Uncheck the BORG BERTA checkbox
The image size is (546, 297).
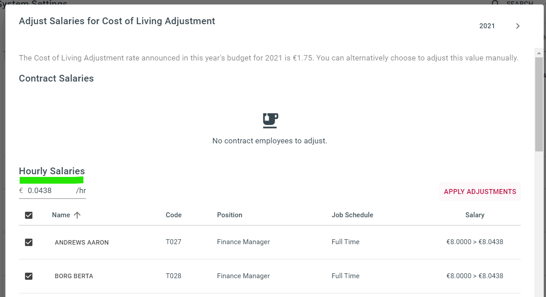29,276
